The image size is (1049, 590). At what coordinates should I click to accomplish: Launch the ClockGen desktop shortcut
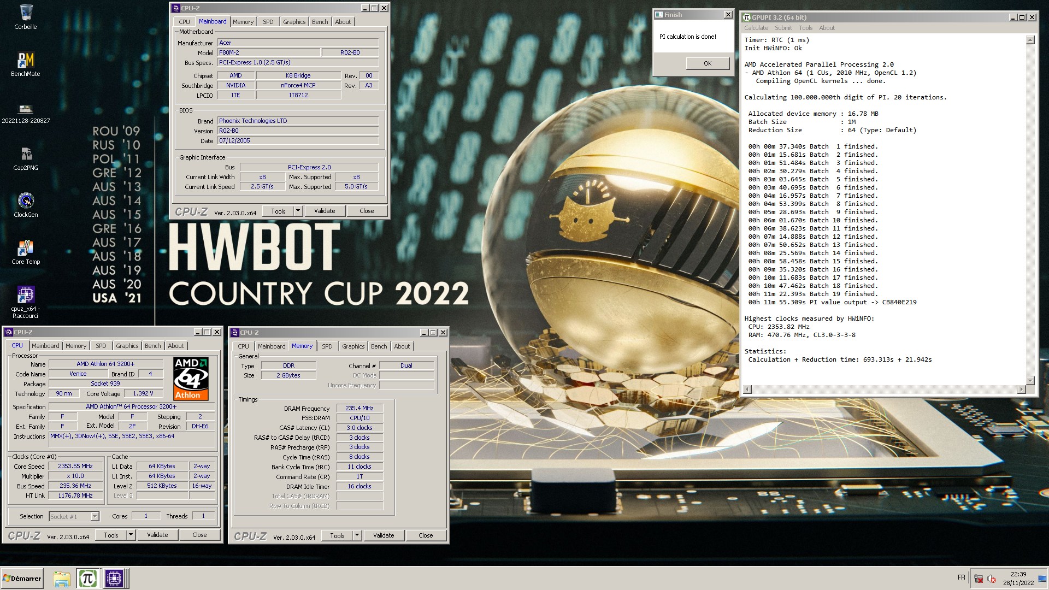click(26, 205)
